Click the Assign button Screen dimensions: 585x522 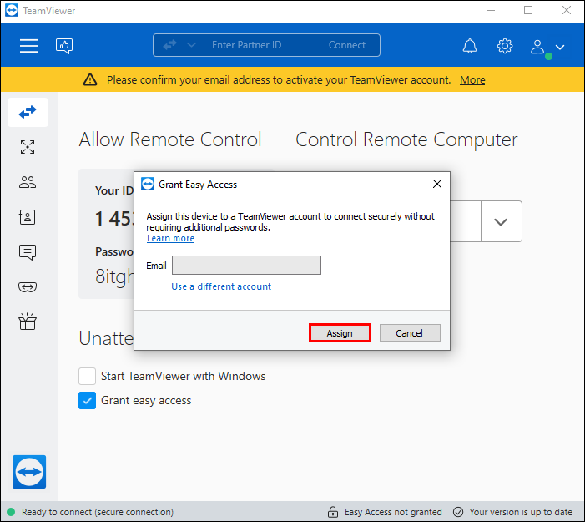pos(340,333)
